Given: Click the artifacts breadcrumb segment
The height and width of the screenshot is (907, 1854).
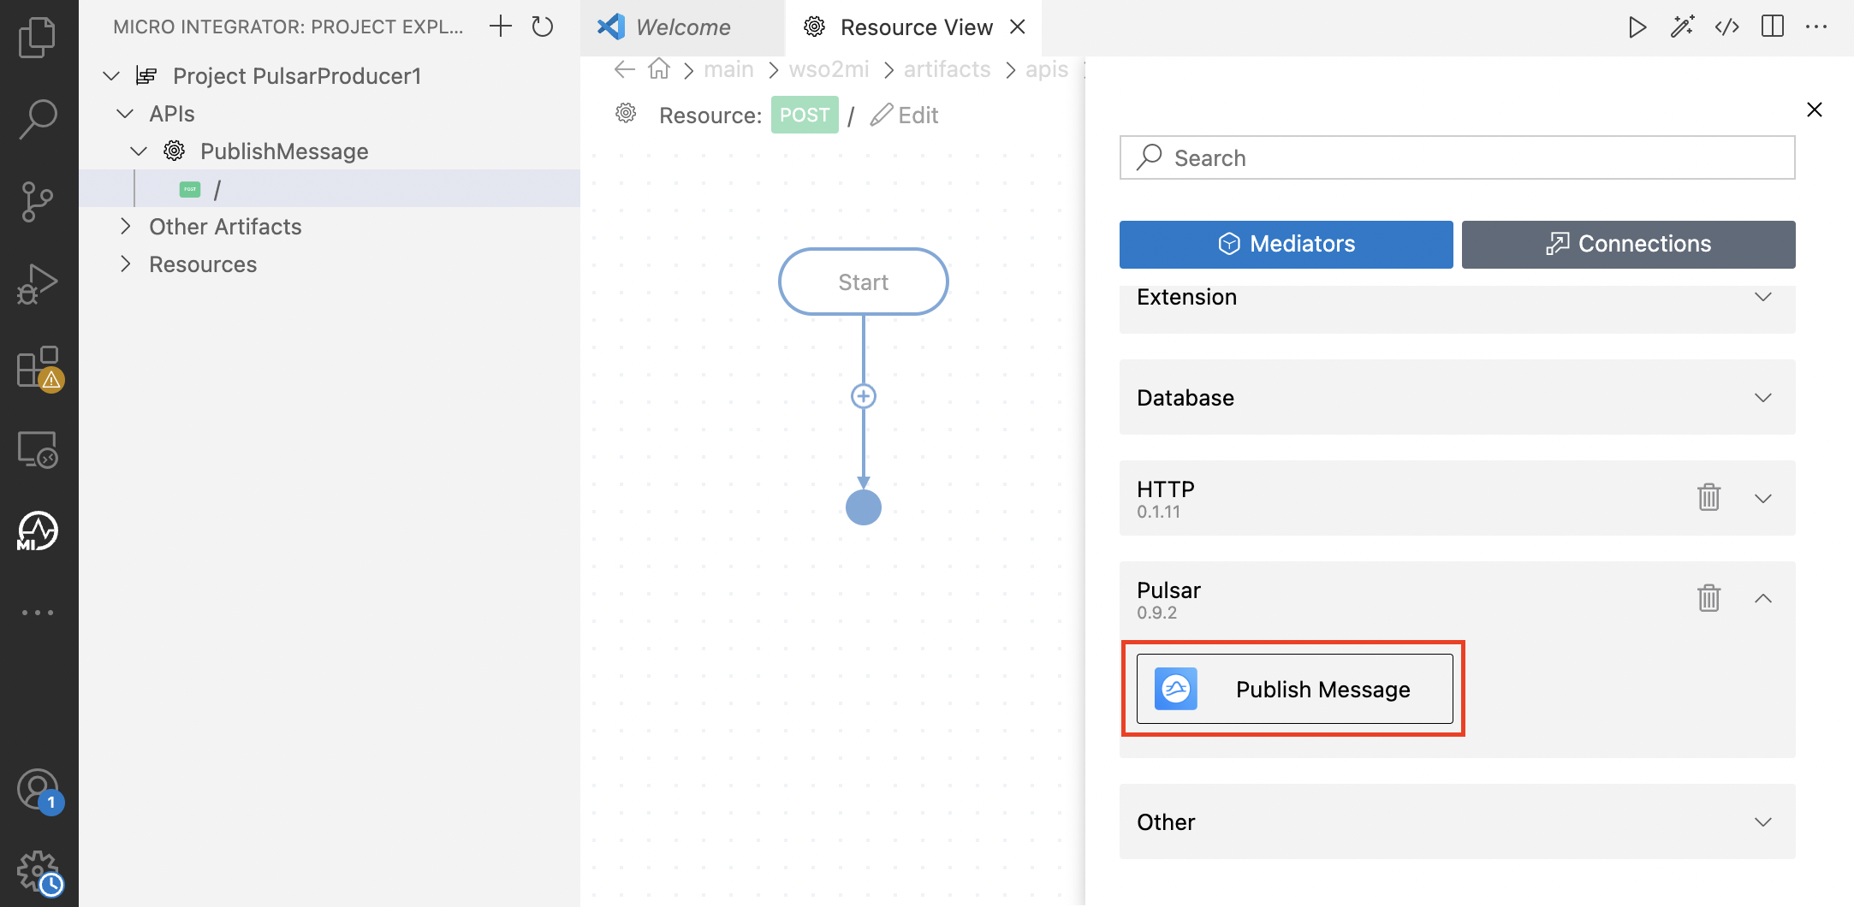Looking at the screenshot, I should tap(947, 69).
